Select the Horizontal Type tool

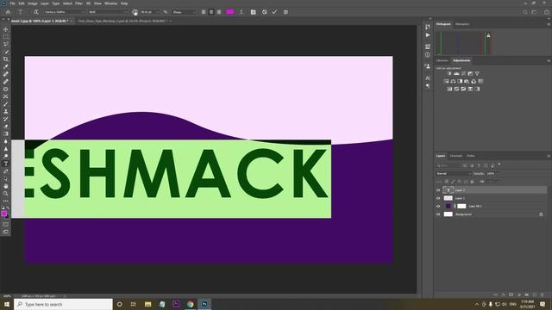click(6, 164)
